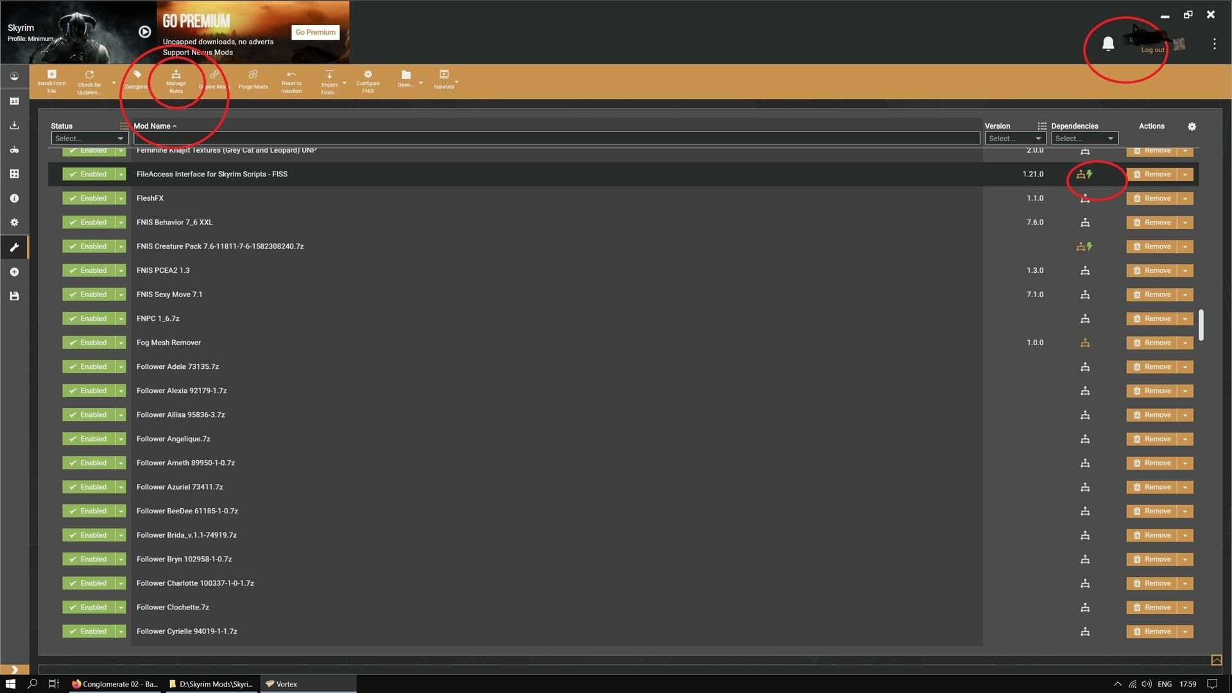Click Log out link

1152,49
